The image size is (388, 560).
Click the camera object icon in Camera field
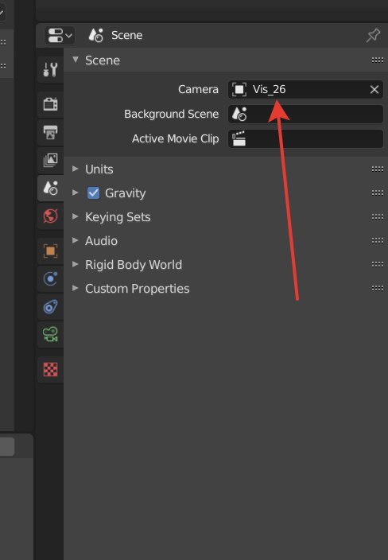(x=239, y=89)
